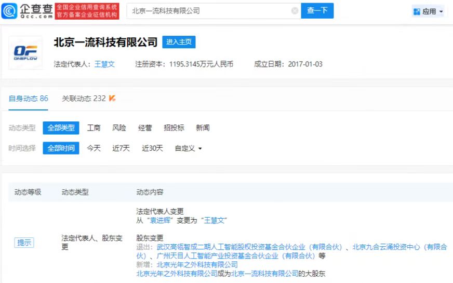The height and width of the screenshot is (283, 453).
Task: Select the 近7天 time filter
Action: tap(121, 148)
